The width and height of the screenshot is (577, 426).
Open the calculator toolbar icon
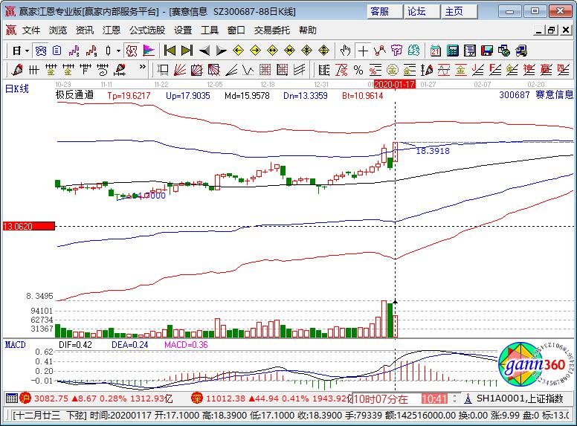[x=453, y=51]
